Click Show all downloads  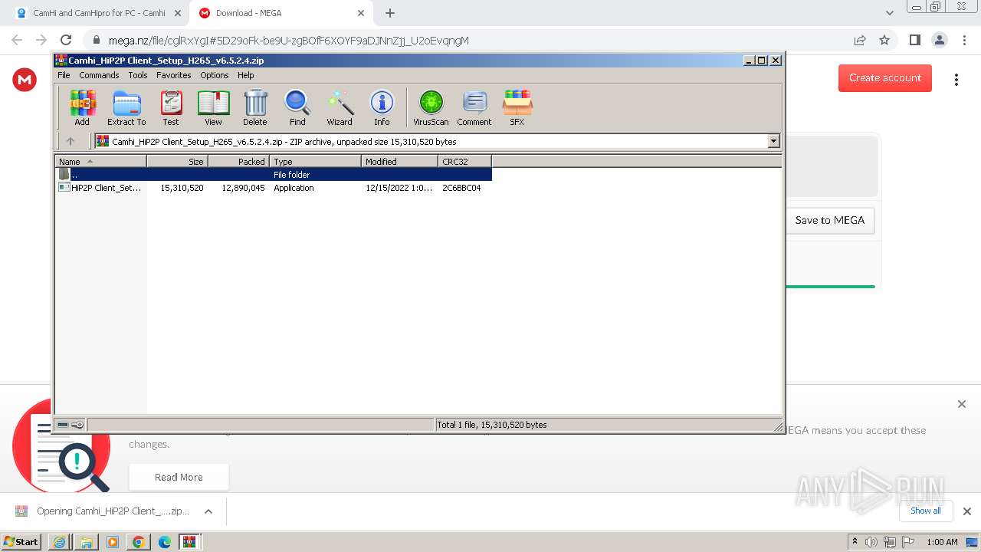point(926,511)
